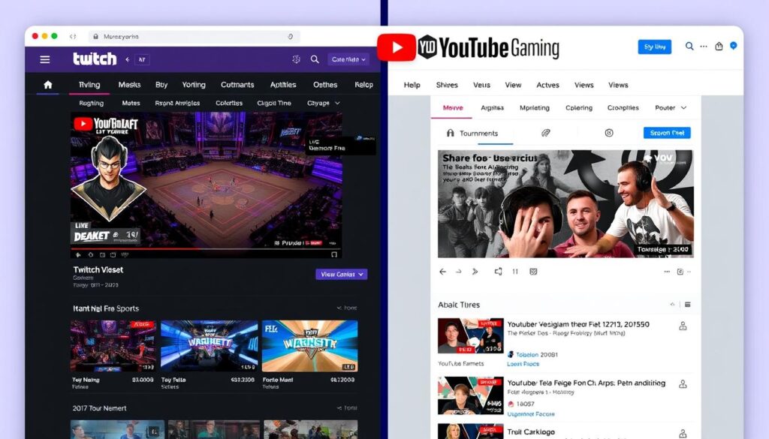Click the Twitch search magnifier icon

tap(315, 59)
